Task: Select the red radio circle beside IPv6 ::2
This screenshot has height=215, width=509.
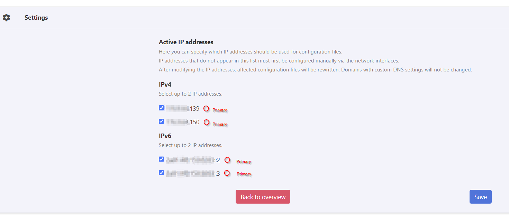Action: click(227, 160)
